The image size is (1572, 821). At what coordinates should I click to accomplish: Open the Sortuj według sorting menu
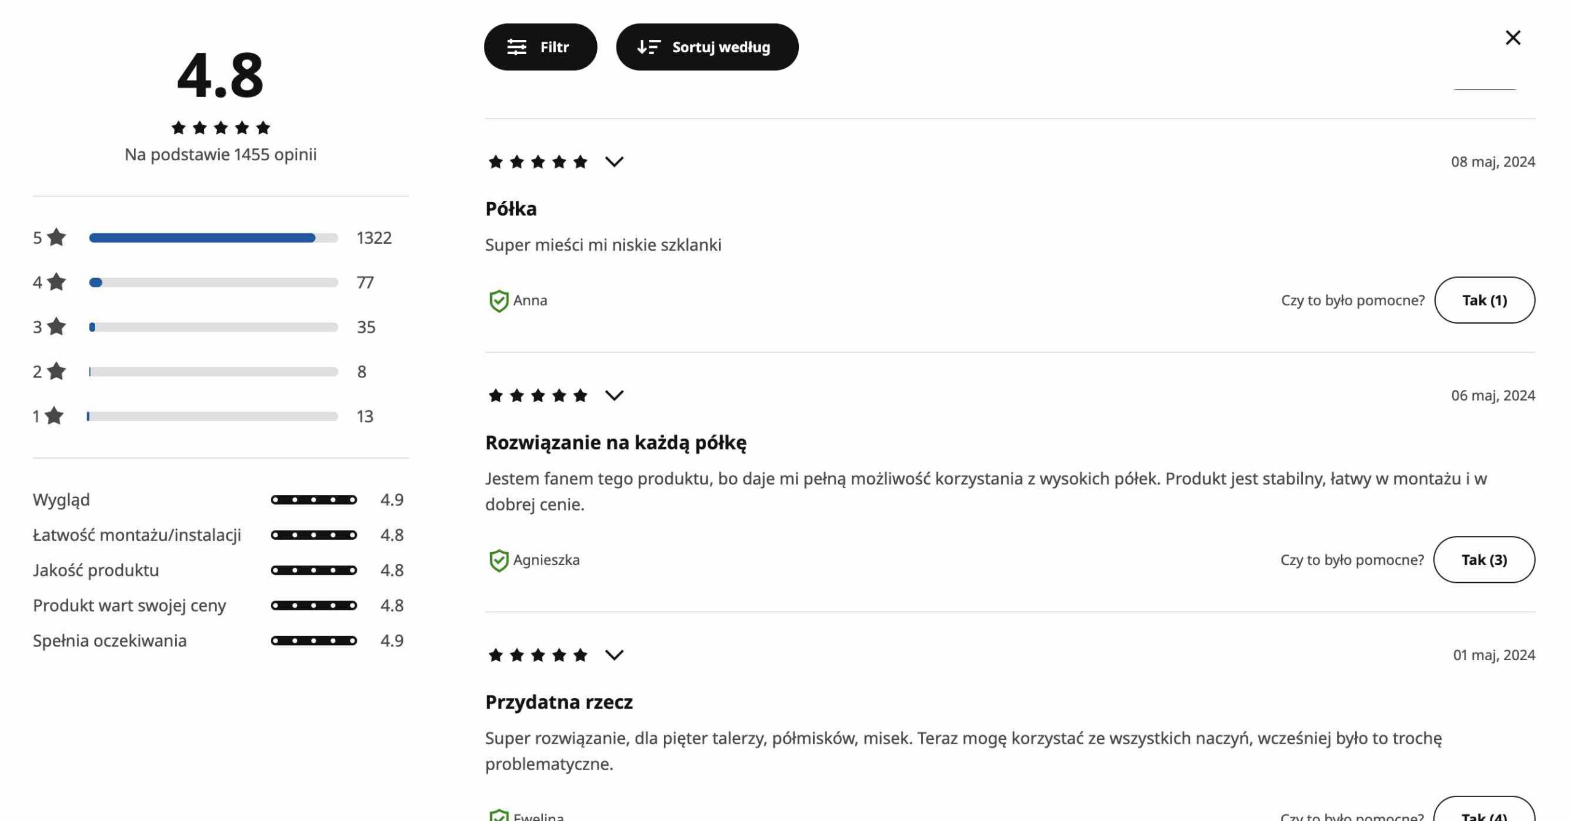(707, 46)
